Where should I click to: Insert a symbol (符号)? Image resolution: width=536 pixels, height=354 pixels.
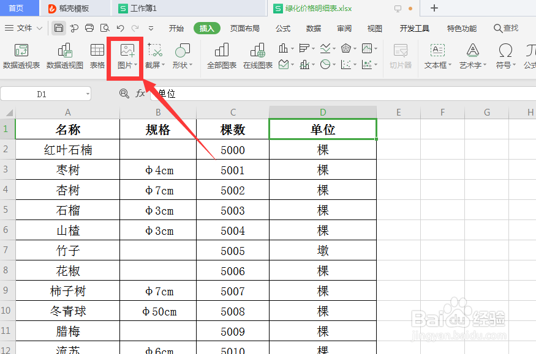(x=505, y=56)
